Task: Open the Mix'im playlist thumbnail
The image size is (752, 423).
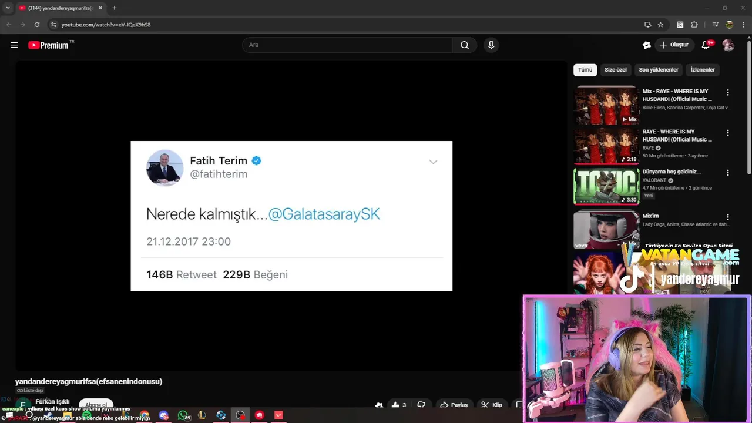Action: (x=606, y=229)
